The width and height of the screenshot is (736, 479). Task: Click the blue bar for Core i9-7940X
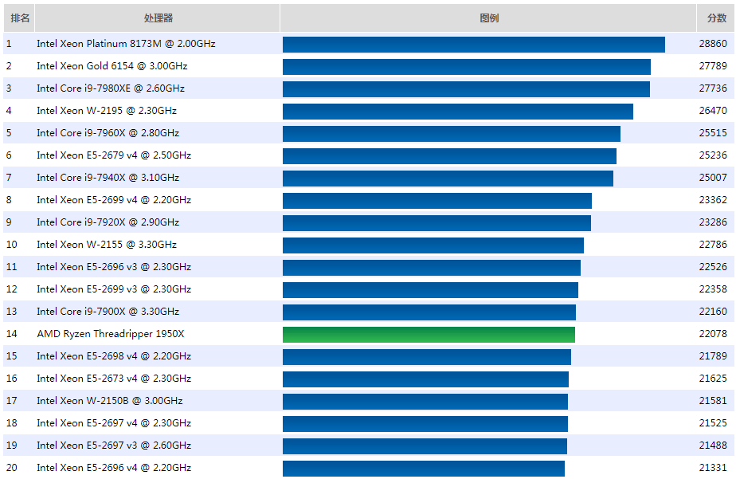448,179
